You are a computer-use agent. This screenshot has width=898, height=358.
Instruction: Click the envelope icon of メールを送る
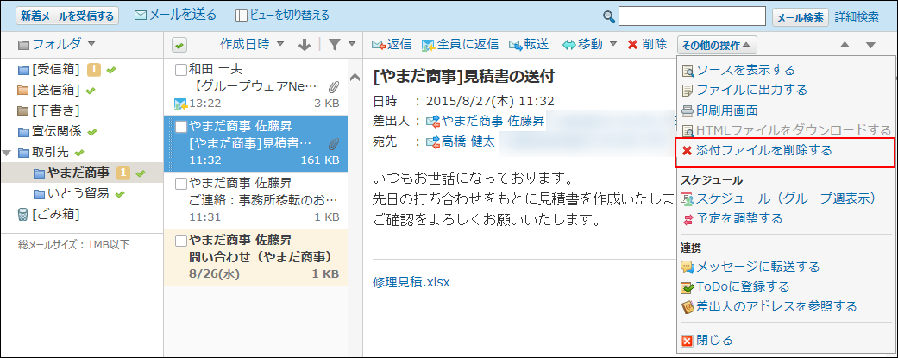(141, 16)
